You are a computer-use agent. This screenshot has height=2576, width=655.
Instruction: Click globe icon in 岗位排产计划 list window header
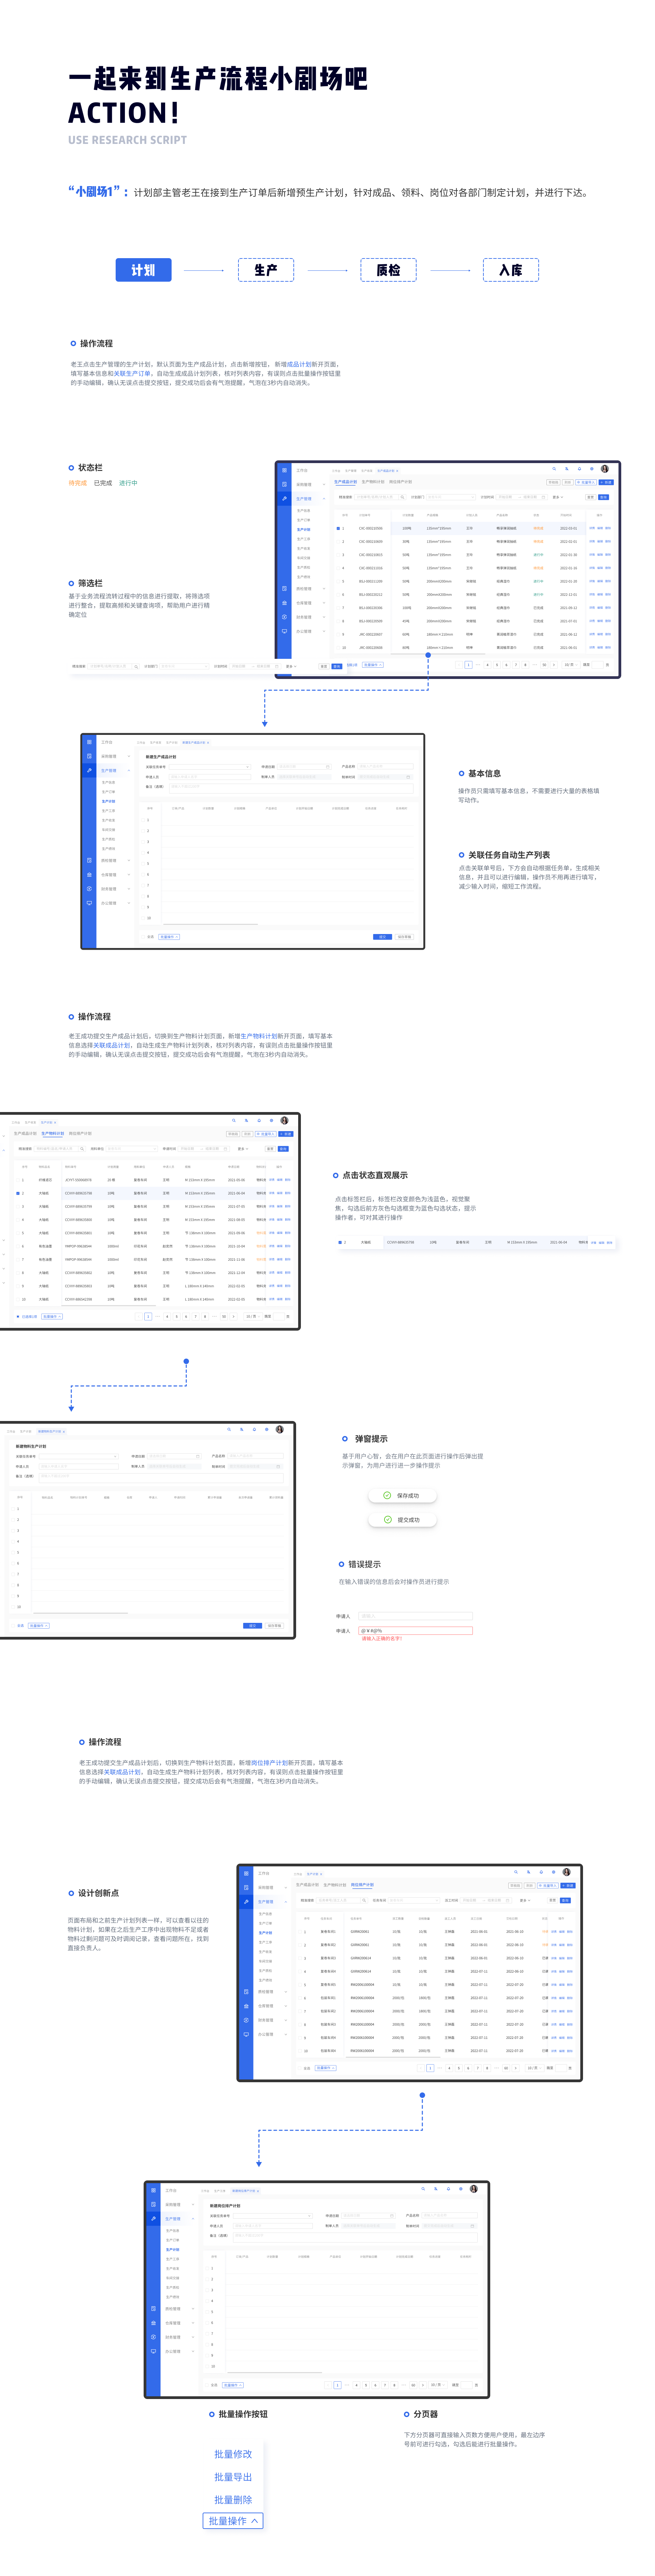point(554,1872)
